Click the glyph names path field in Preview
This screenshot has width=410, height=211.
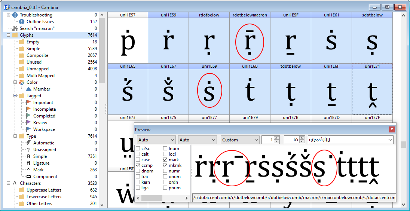294,198
